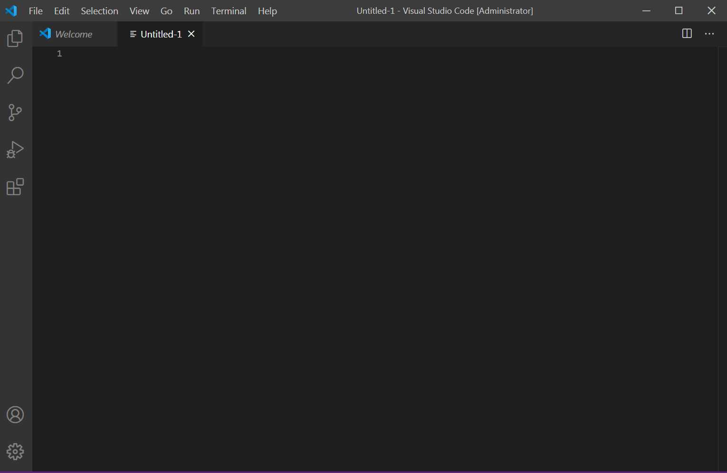The height and width of the screenshot is (473, 727).
Task: Open the Manage gear icon
Action: click(15, 452)
